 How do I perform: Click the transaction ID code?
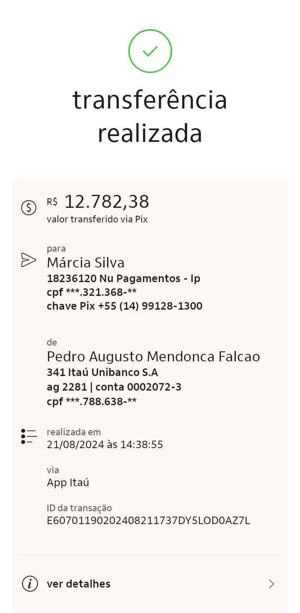[x=148, y=520]
